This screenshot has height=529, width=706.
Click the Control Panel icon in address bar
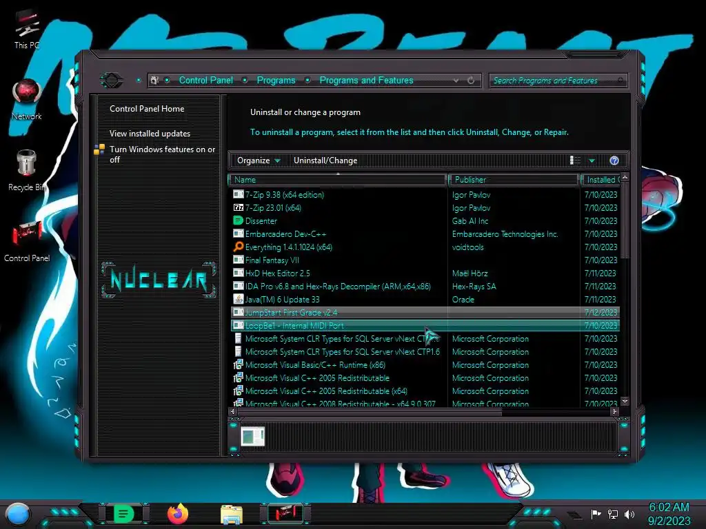click(x=154, y=80)
